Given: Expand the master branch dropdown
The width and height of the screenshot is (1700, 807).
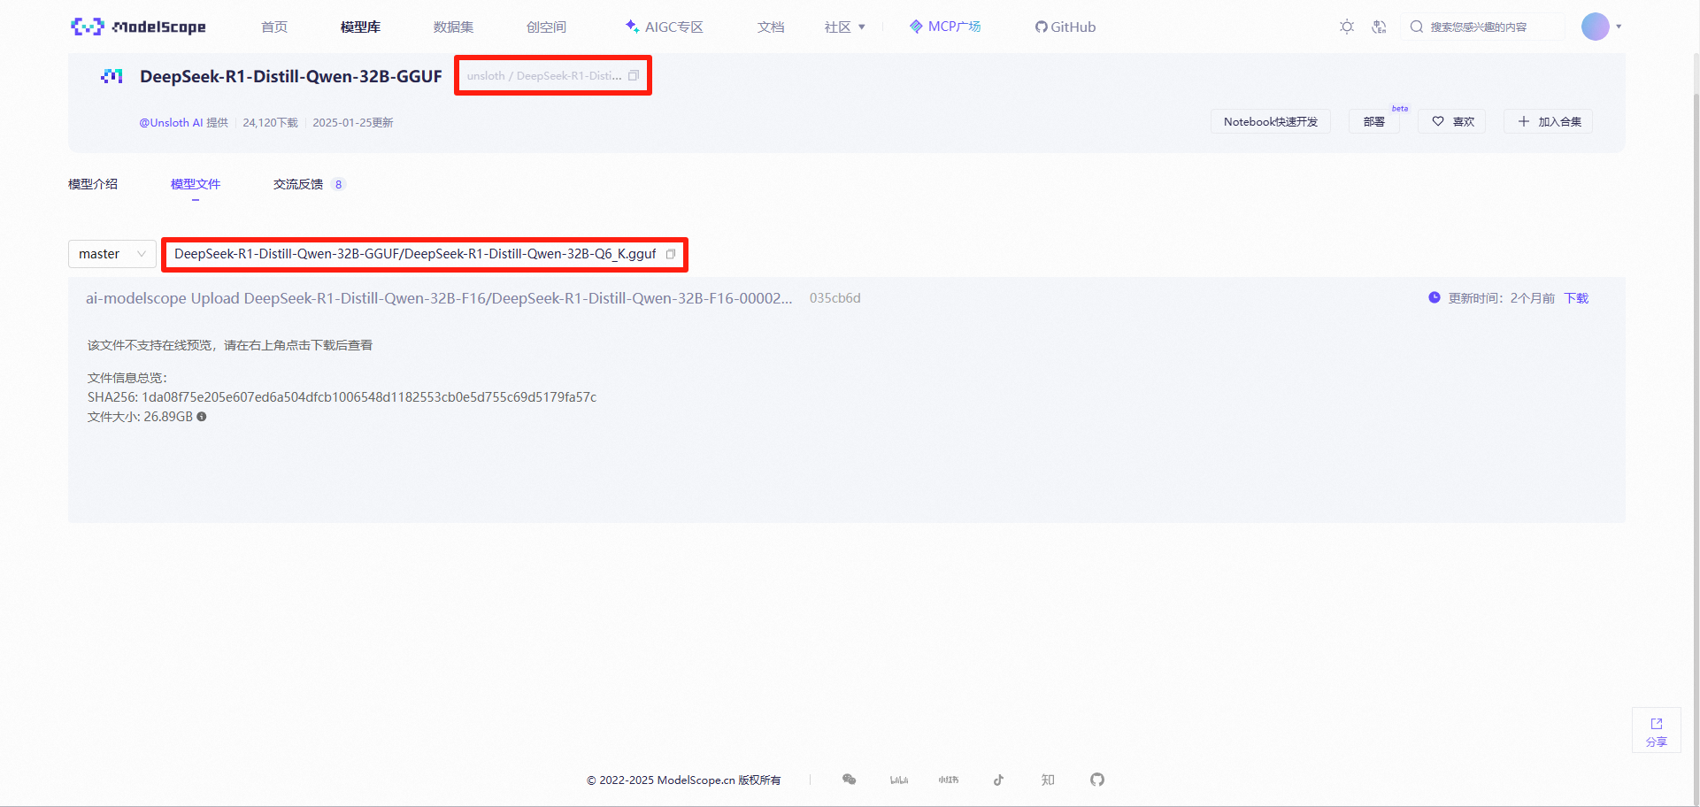Looking at the screenshot, I should tap(112, 254).
